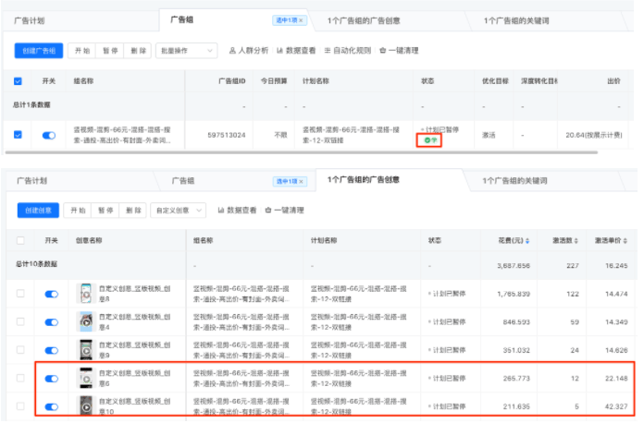Click the 深度转化目标 column header
The width and height of the screenshot is (644, 423).
pyautogui.click(x=539, y=81)
